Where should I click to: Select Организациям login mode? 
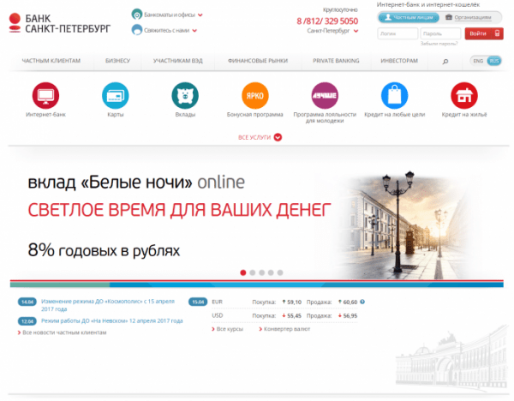click(469, 17)
